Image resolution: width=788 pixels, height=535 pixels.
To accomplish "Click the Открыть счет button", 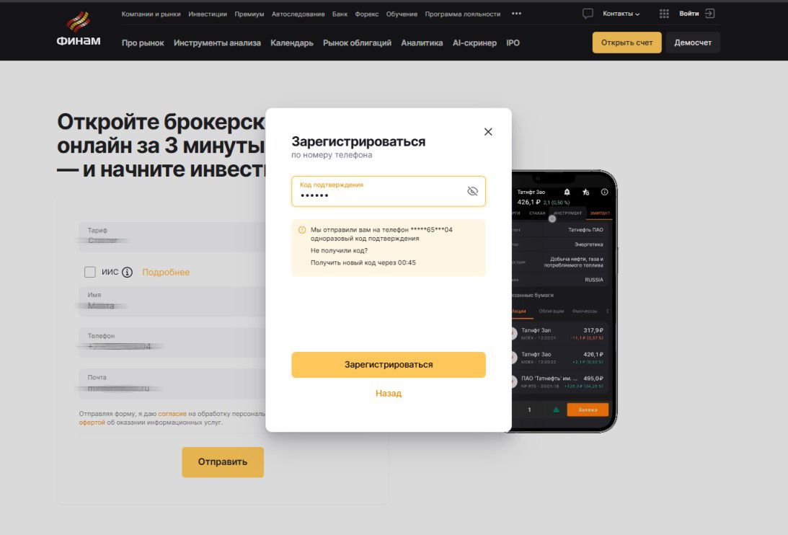I will click(627, 43).
